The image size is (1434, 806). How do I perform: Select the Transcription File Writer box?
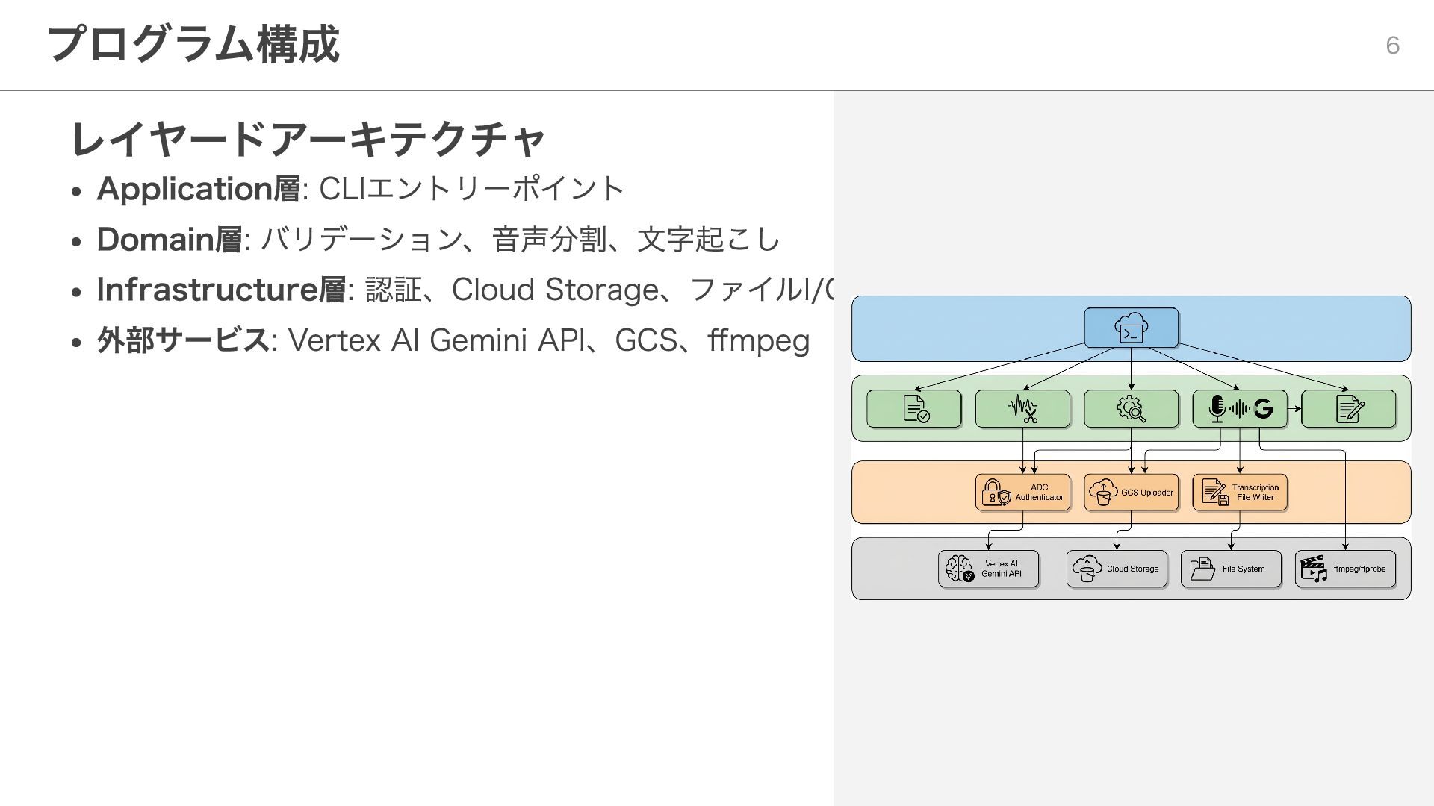tap(1240, 493)
